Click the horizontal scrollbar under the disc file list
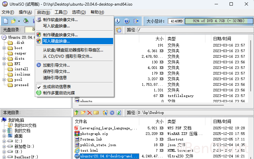The image size is (254, 159). point(151,105)
